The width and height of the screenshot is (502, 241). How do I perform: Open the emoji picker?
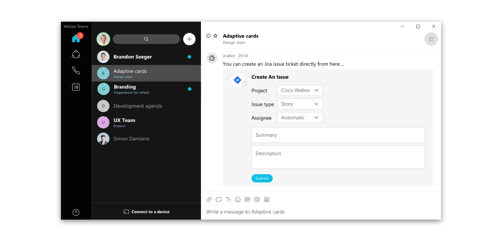click(238, 199)
